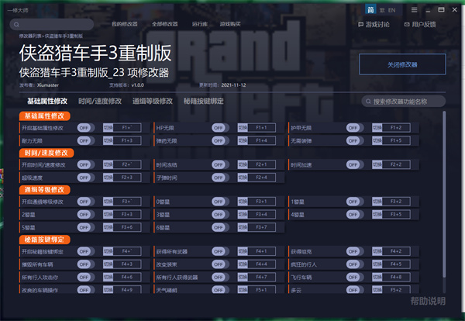Enable 飞行车辆 toggle switch

(353, 277)
